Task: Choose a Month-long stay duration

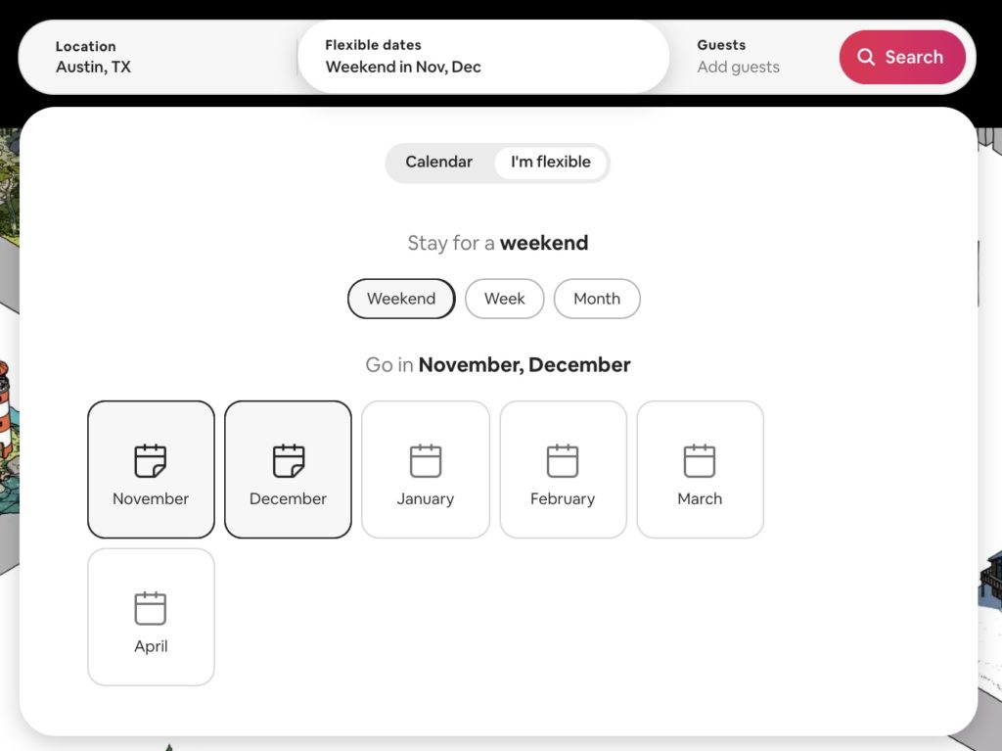Action: click(x=597, y=299)
